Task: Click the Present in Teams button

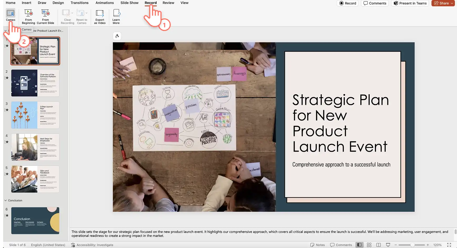Action: tap(410, 3)
